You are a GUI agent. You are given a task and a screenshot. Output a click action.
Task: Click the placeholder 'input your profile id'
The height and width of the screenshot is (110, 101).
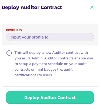click(30, 37)
